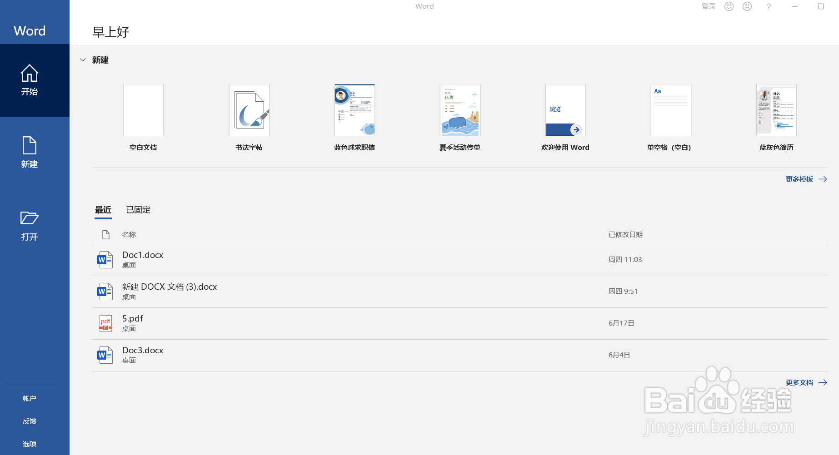Image resolution: width=839 pixels, height=455 pixels.
Task: Maximize the Word window
Action: 821,6
